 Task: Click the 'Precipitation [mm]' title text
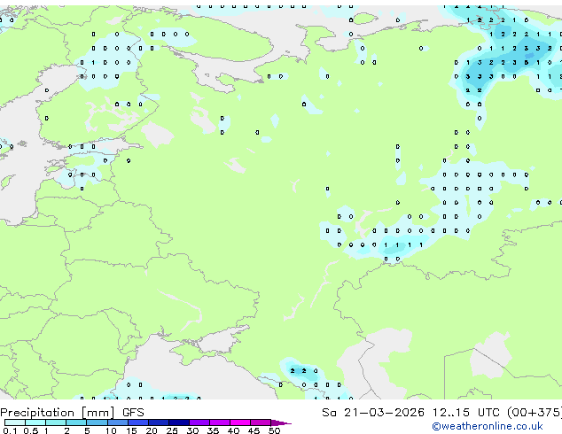click(x=58, y=413)
